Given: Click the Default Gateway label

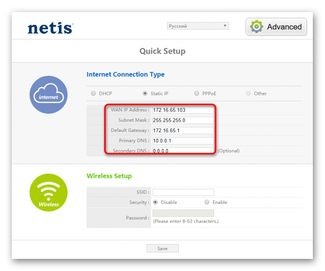Looking at the screenshot, I should click(x=130, y=130).
